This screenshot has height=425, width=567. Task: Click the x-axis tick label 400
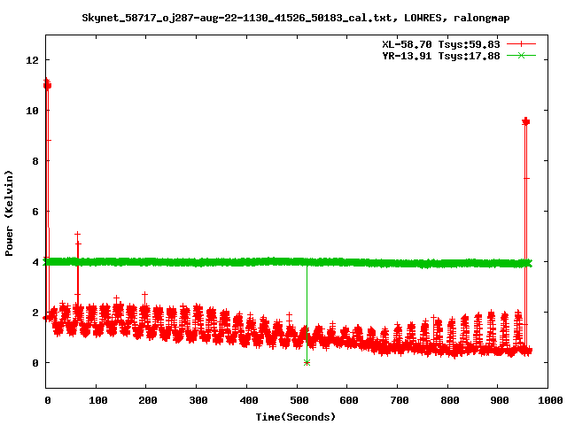[x=249, y=400]
